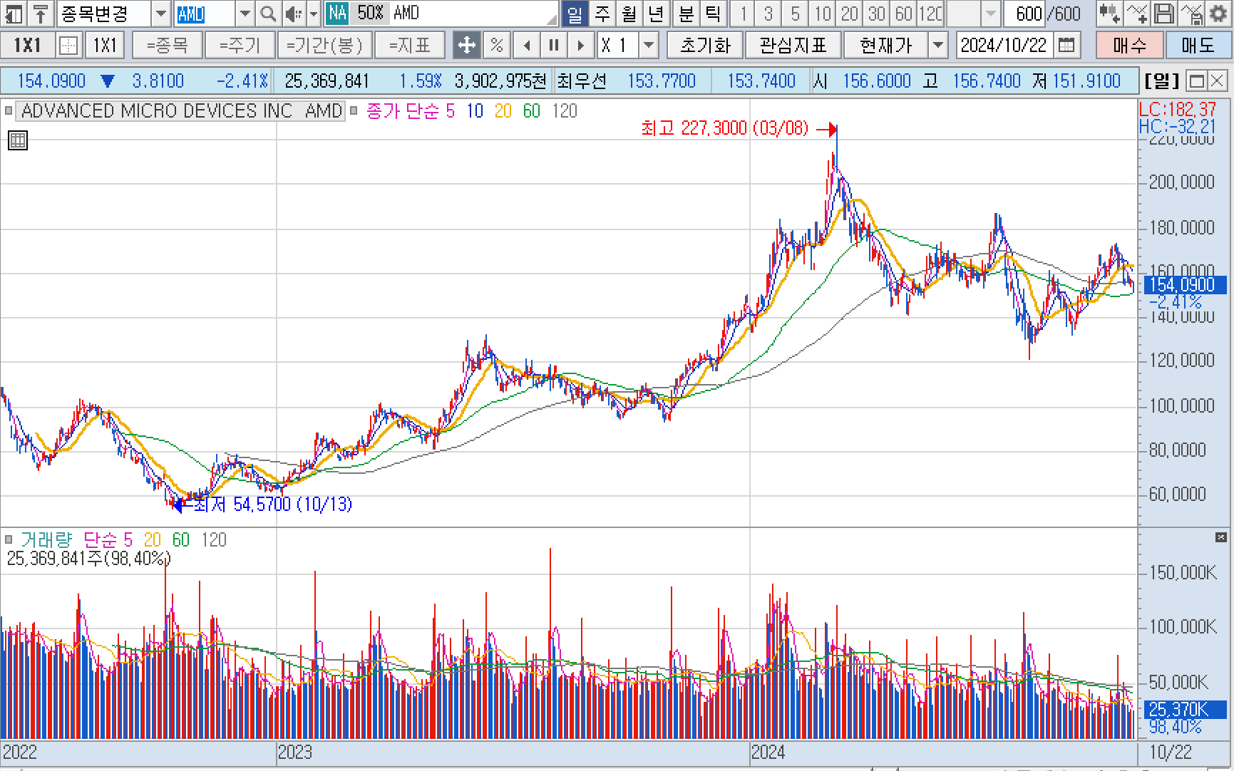Expand the X 1 magnification dropdown
1234x771 pixels.
[648, 46]
